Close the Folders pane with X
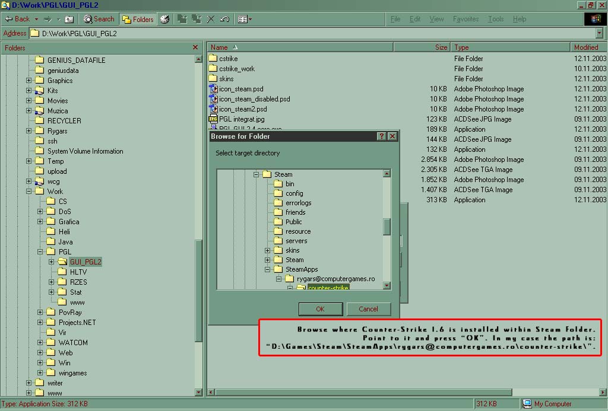The width and height of the screenshot is (608, 411). click(x=195, y=47)
